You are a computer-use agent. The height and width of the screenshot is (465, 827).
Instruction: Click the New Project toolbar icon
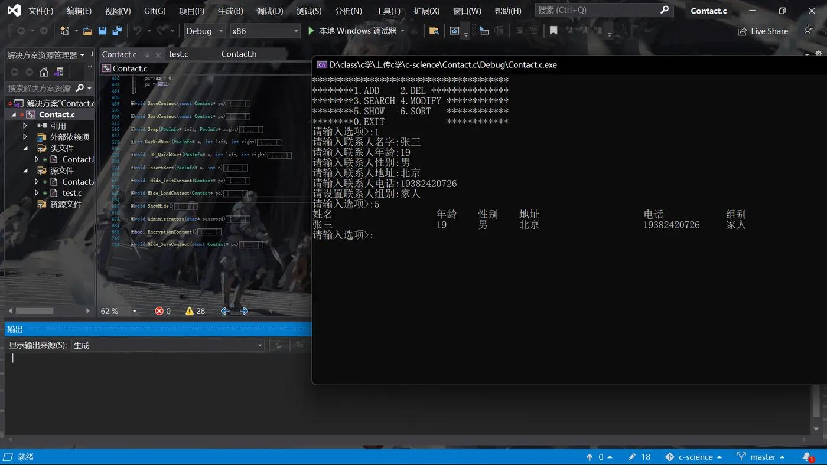tap(65, 31)
